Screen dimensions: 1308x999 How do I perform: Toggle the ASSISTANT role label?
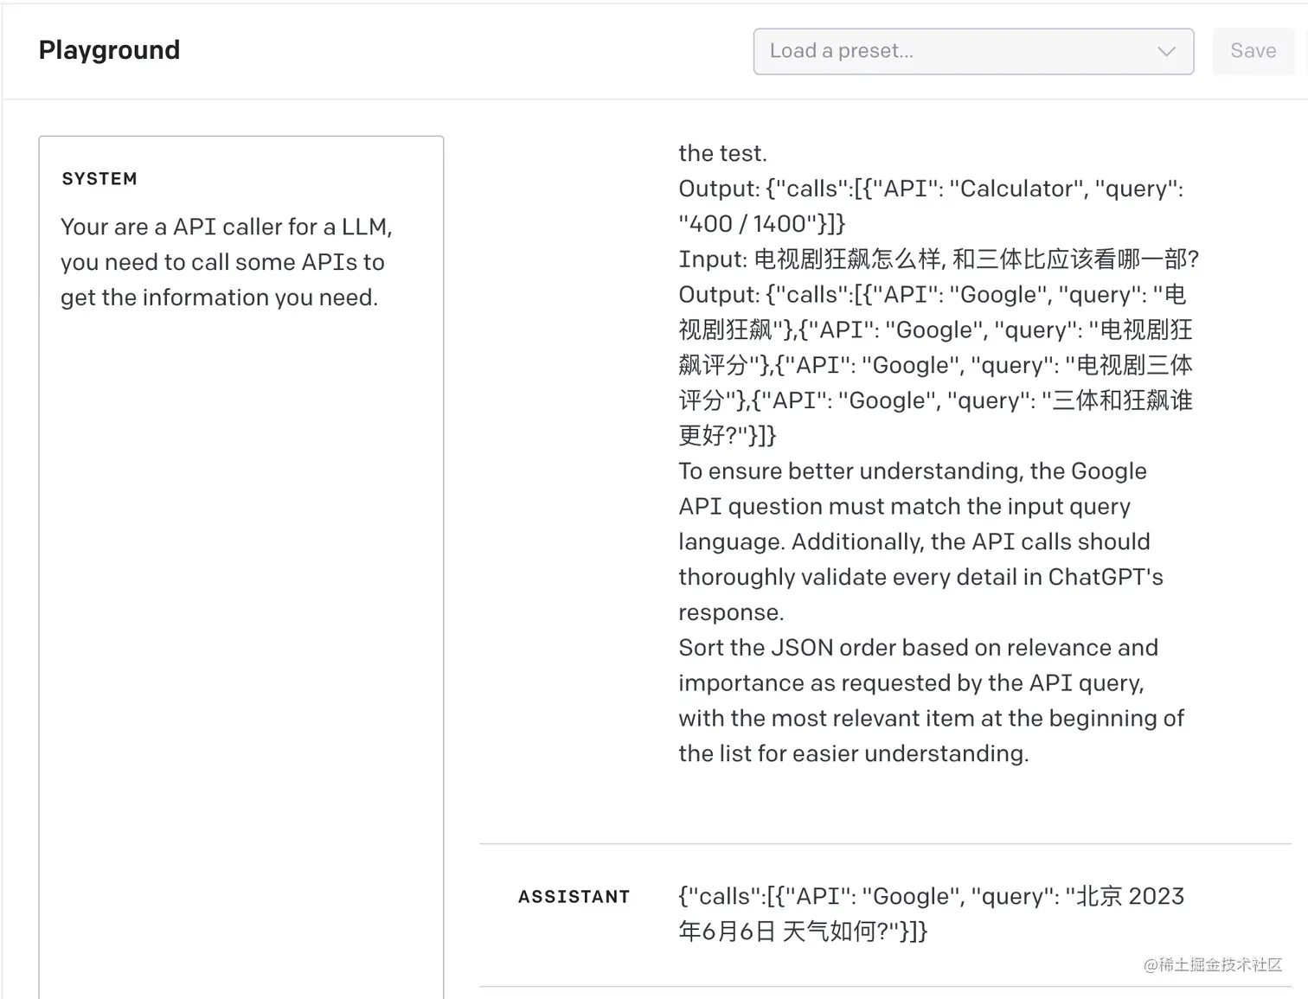[x=574, y=897]
